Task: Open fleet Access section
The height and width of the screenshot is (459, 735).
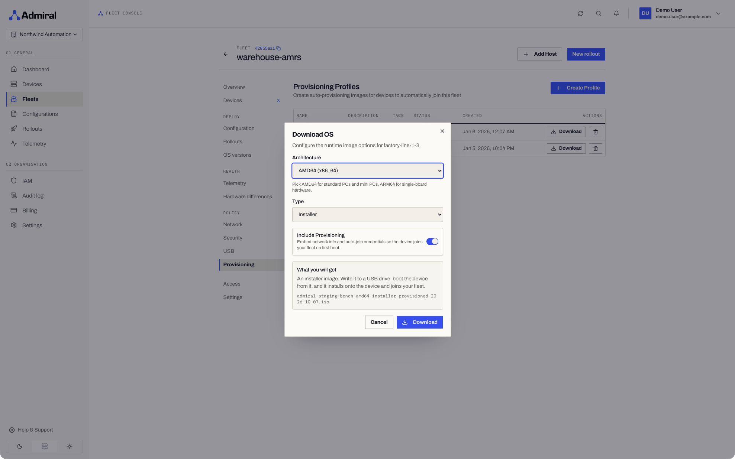Action: [x=252, y=284]
